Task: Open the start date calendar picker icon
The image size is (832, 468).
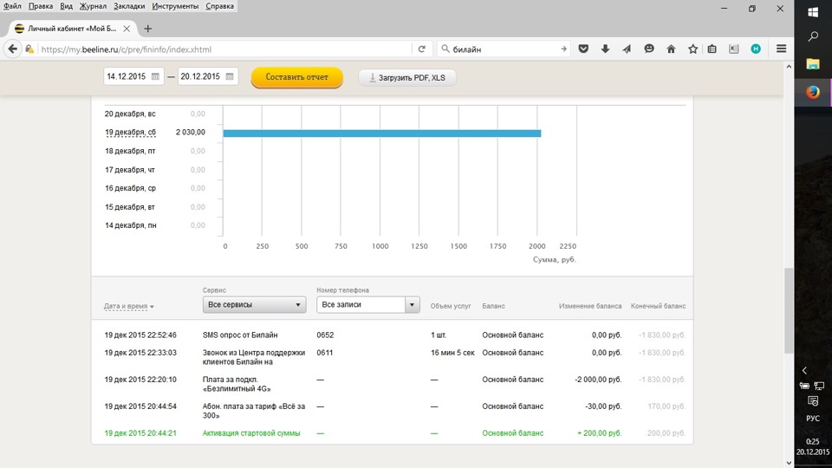Action: [x=155, y=76]
